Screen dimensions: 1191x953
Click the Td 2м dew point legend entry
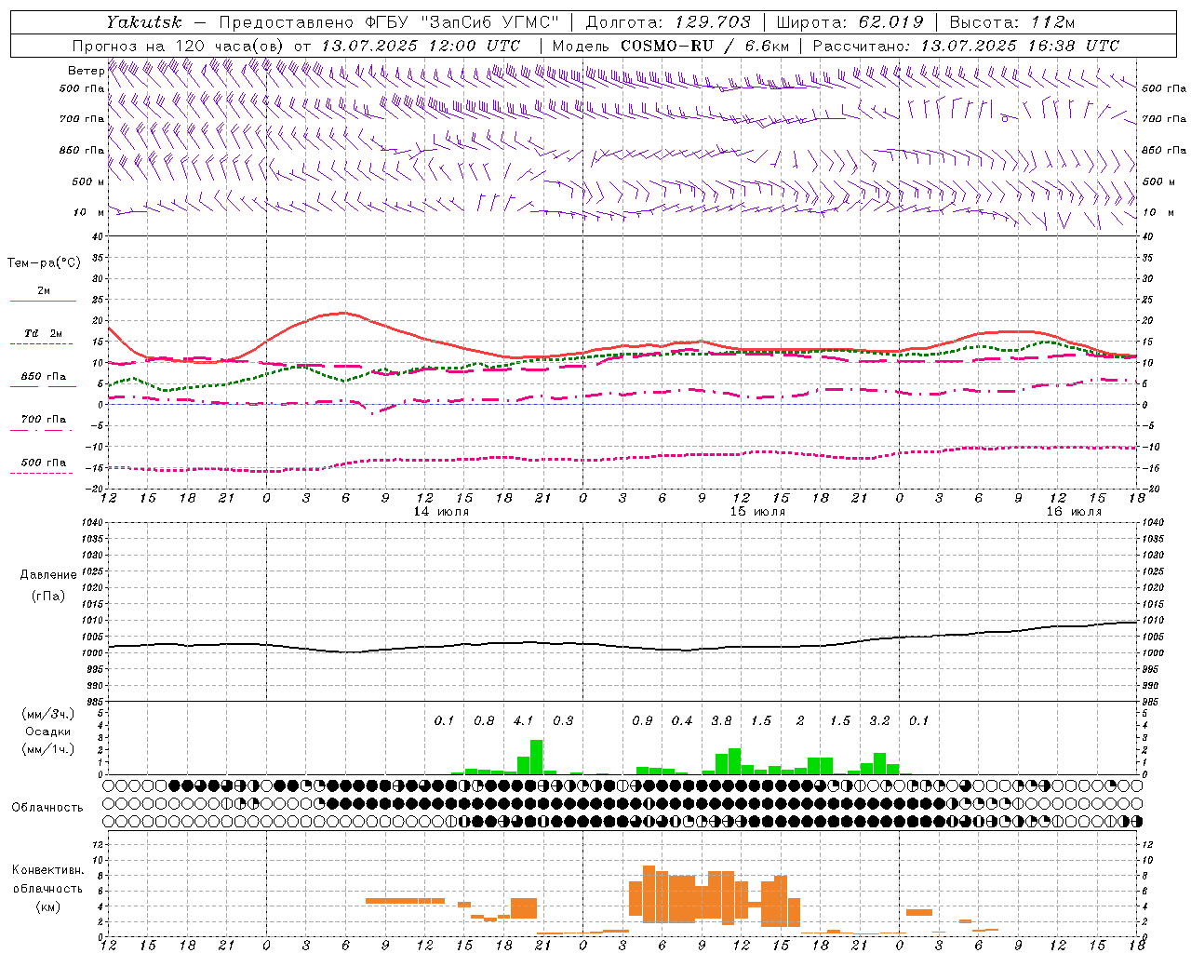(44, 333)
